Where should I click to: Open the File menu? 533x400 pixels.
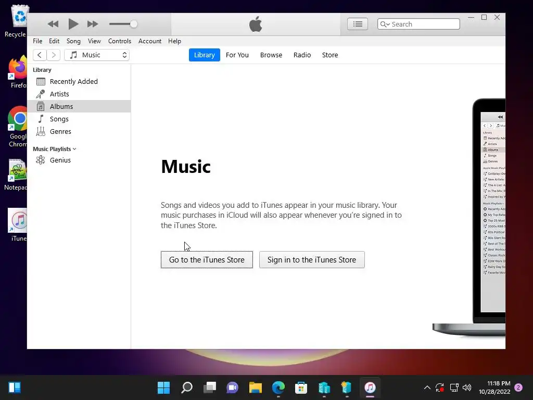(x=37, y=41)
